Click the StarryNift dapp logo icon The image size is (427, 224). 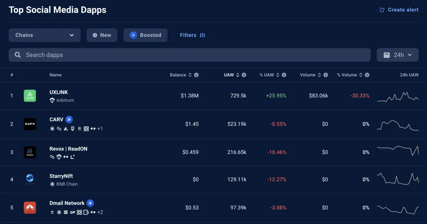tap(30, 179)
